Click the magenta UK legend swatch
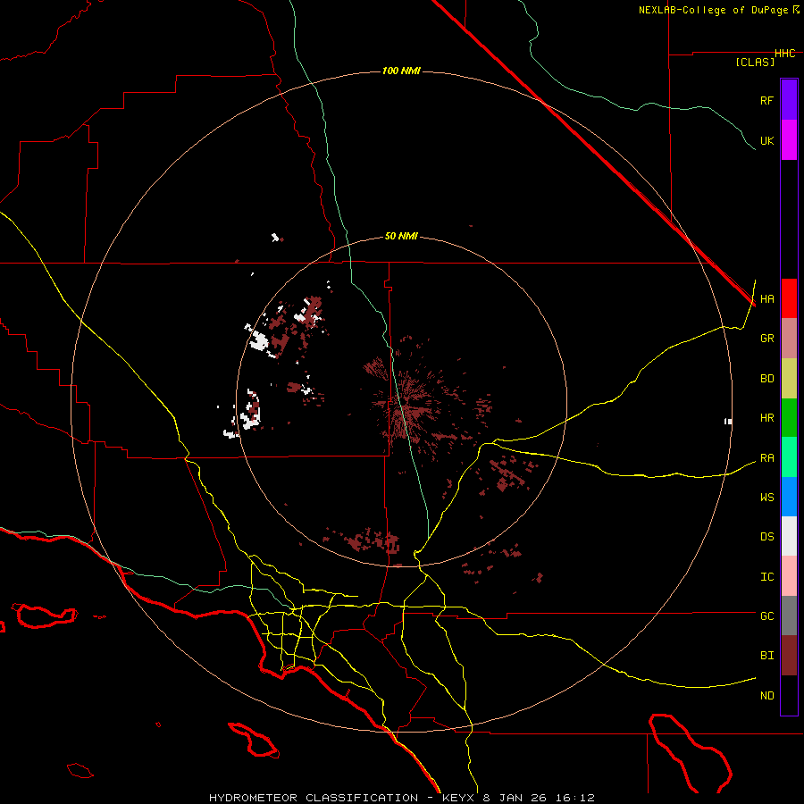Viewport: 804px width, 804px height. (789, 140)
